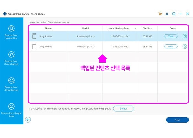The image size is (193, 138).
Task: Select 'Amy iPhone' in the 35.99 MB row
Action: pos(46,36)
